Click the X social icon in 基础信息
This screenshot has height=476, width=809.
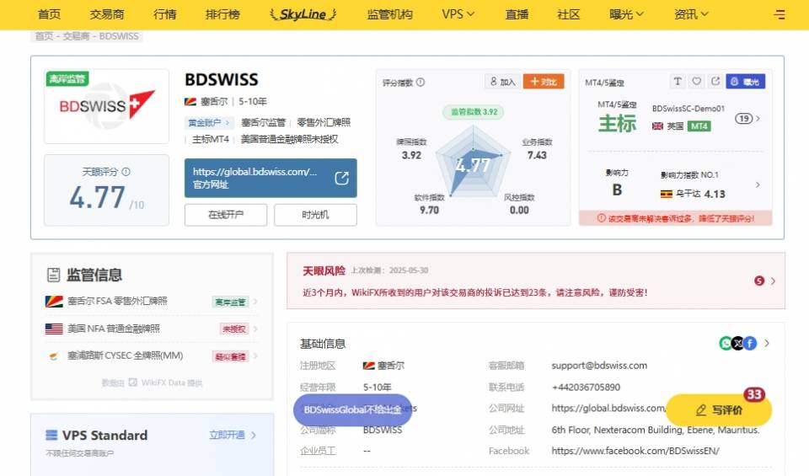tap(738, 343)
